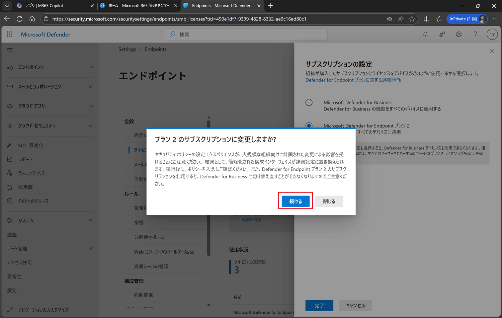Screen dimensions: 502x318
Task: Open 試用版 in the sidebar
Action: (x=25, y=187)
